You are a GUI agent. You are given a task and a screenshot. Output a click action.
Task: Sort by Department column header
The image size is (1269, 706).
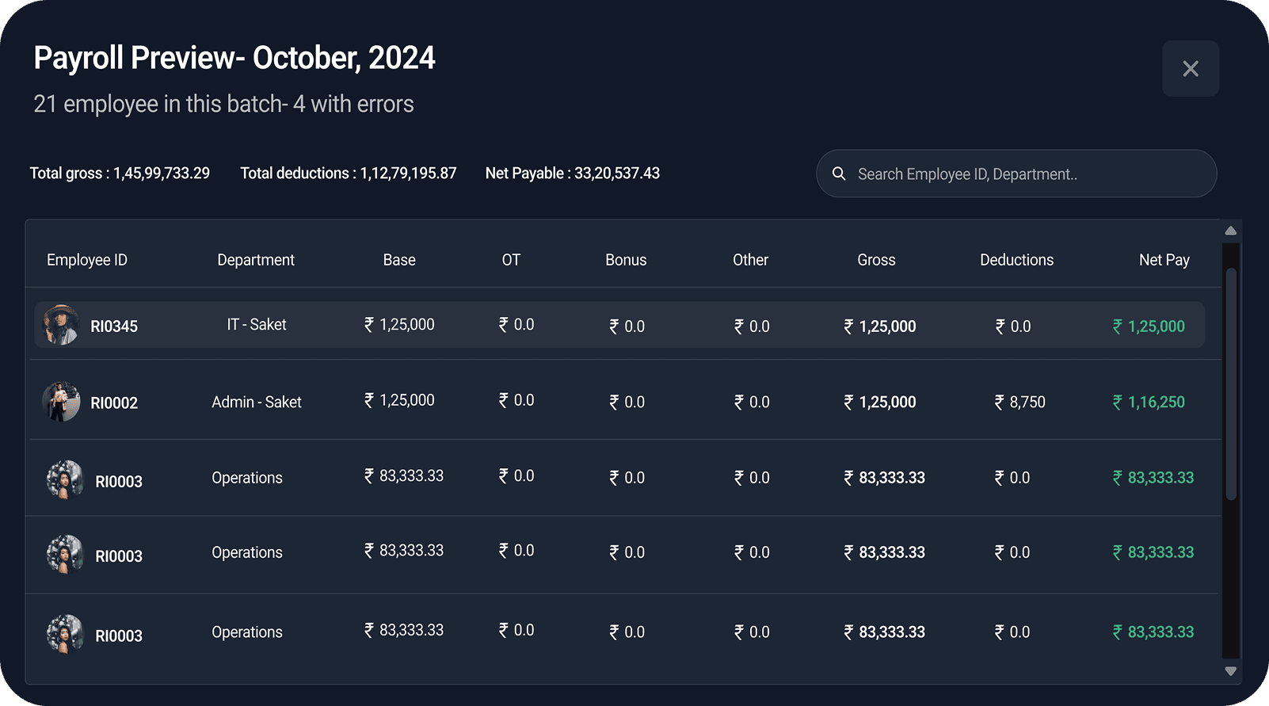pyautogui.click(x=256, y=260)
